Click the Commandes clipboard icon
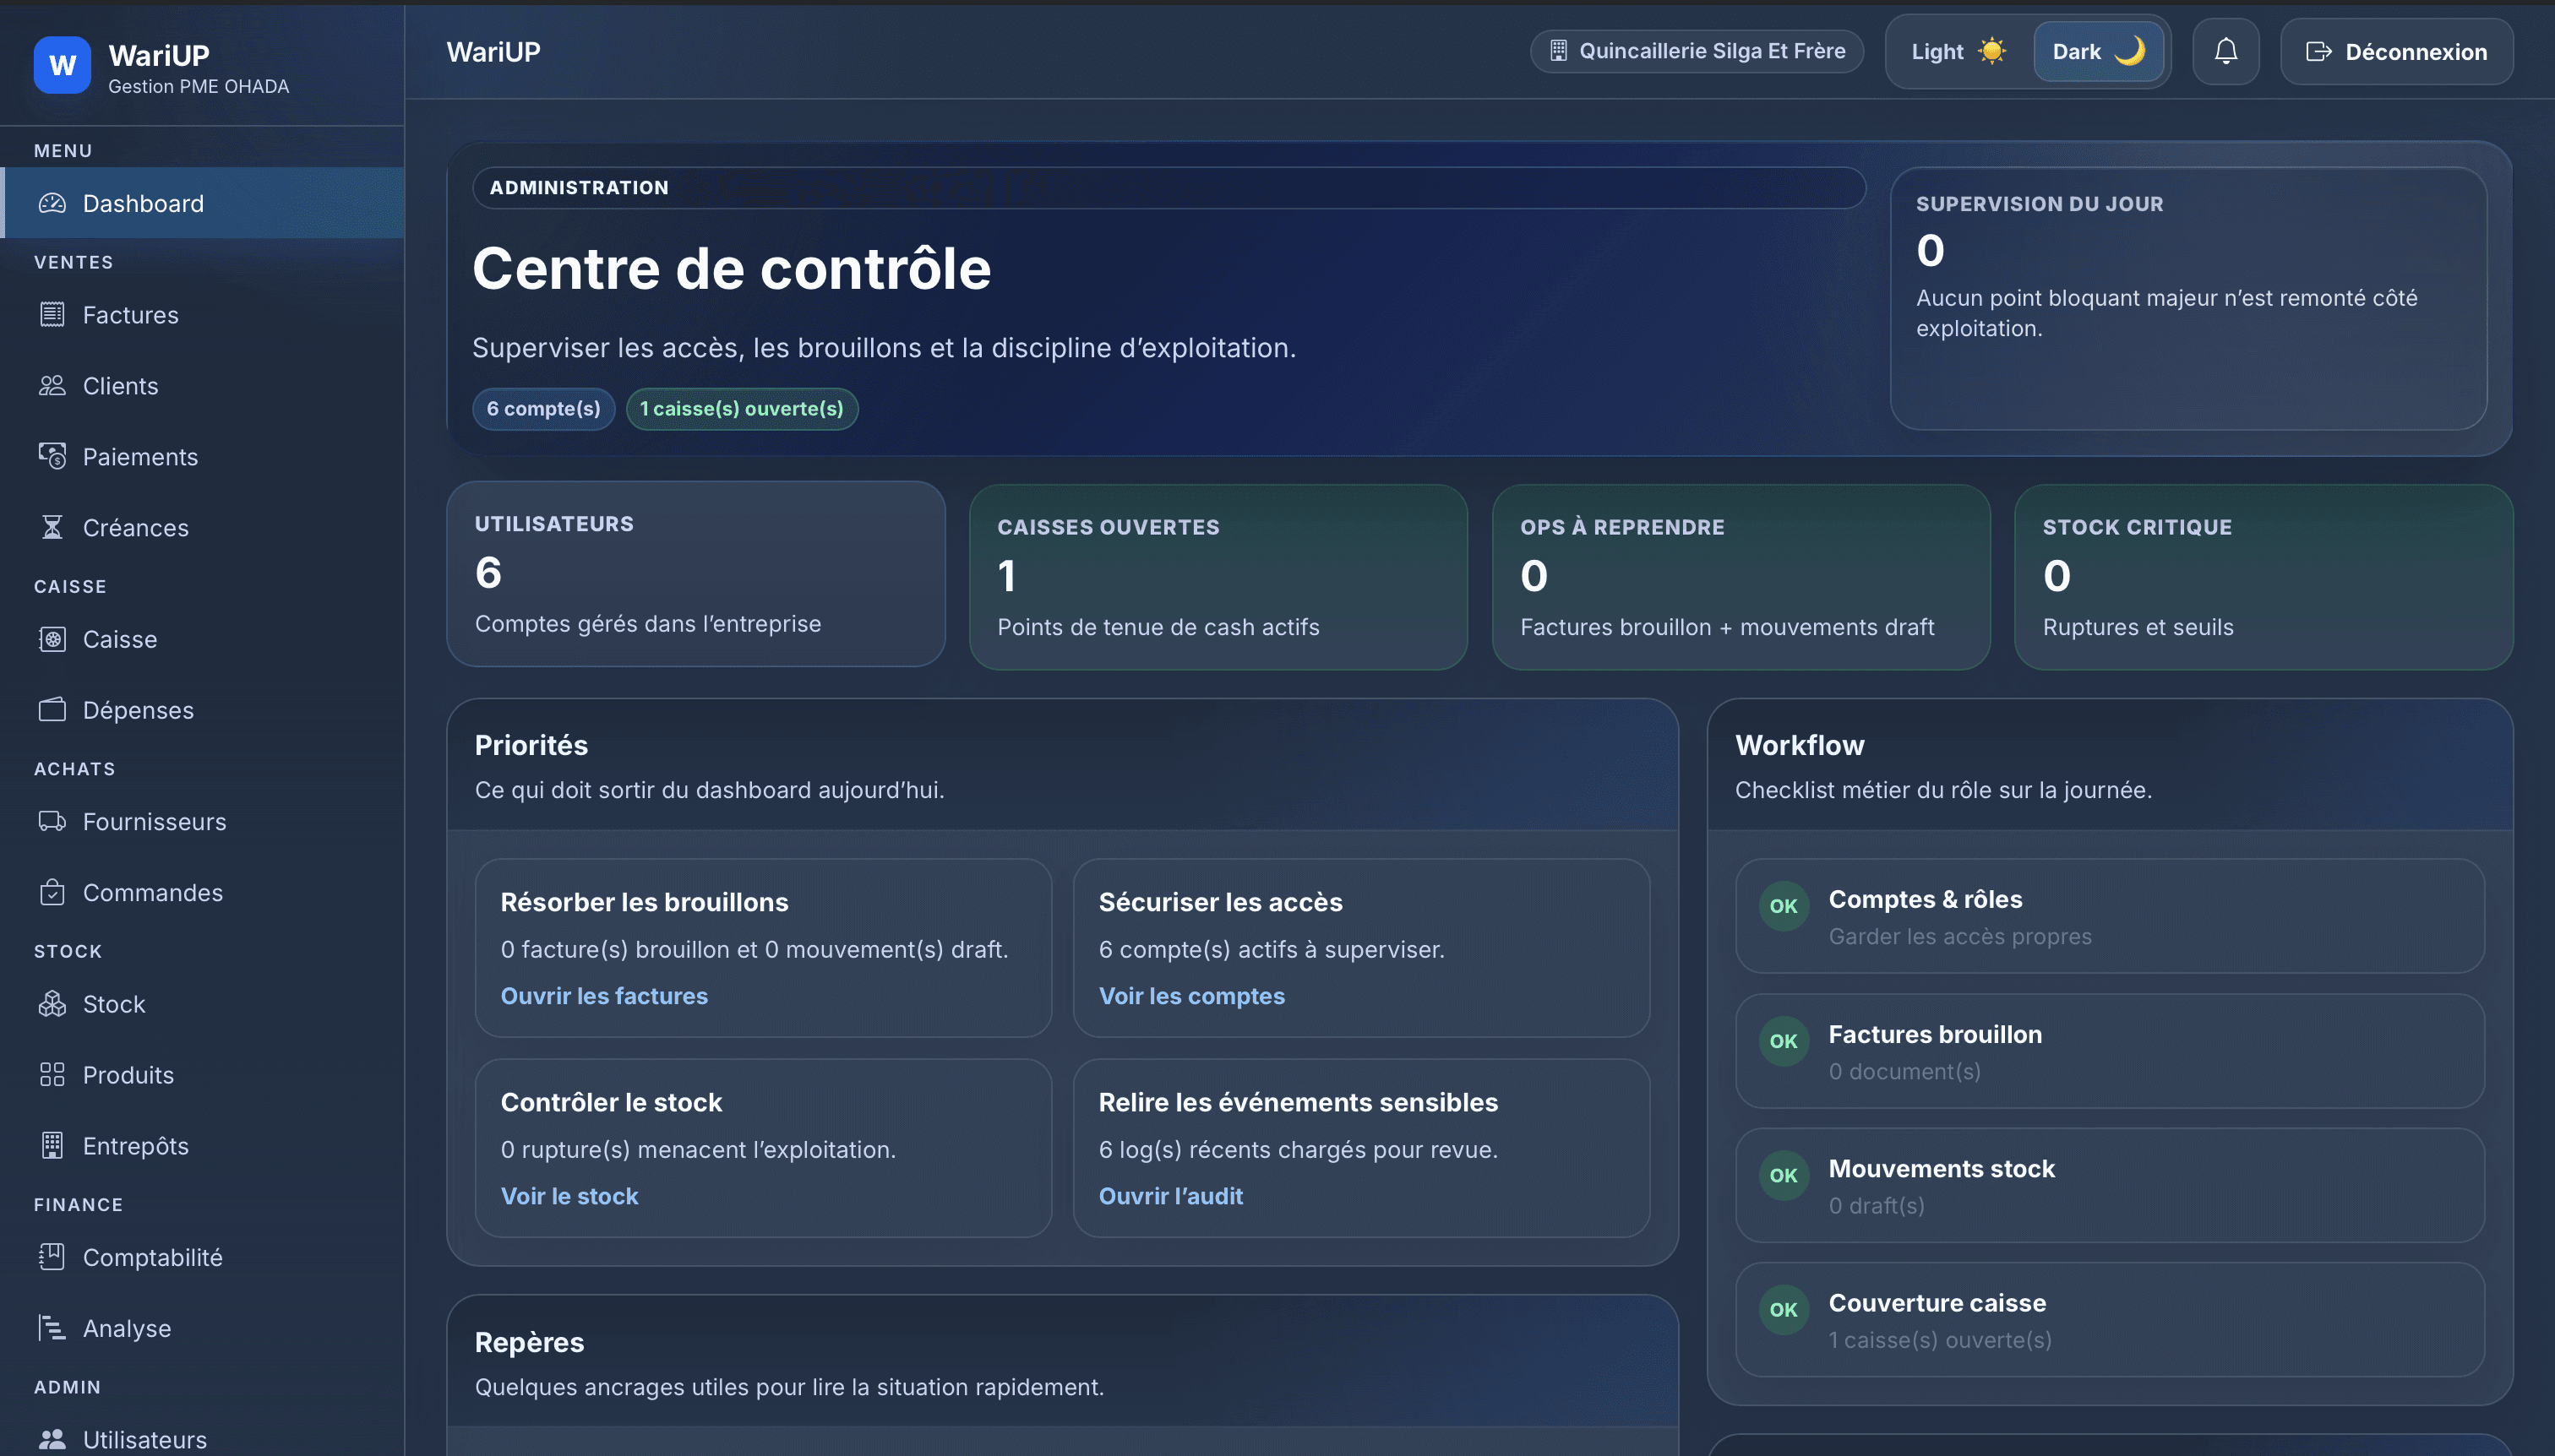Viewport: 2555px width, 1456px height. tap(52, 893)
